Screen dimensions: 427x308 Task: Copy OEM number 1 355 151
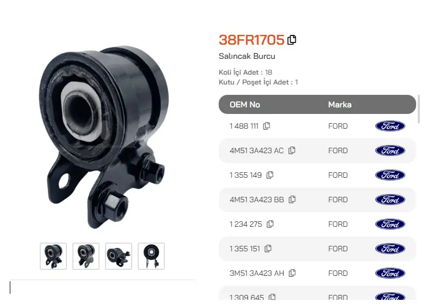(268, 249)
